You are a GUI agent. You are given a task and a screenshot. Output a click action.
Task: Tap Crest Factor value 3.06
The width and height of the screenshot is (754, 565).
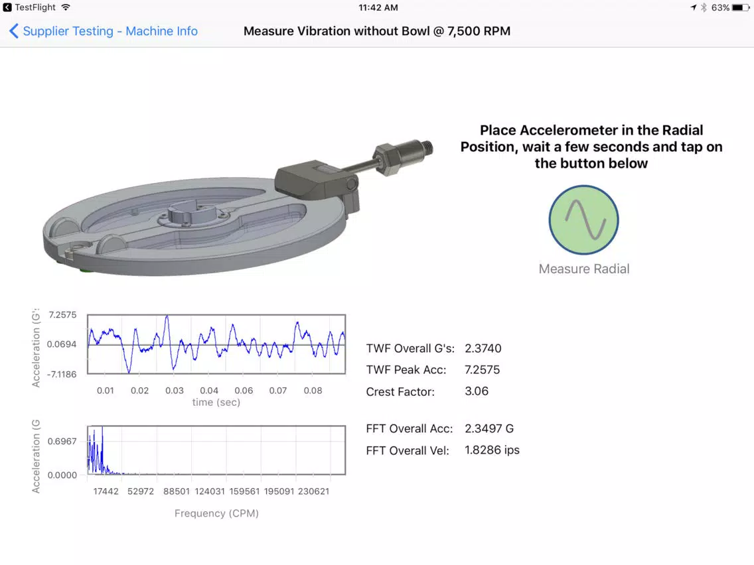pyautogui.click(x=477, y=391)
